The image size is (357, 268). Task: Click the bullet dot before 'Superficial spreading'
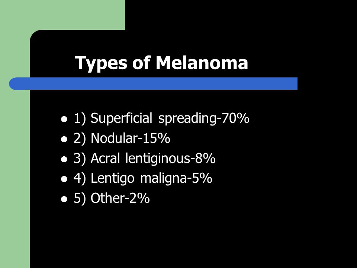[64, 119]
